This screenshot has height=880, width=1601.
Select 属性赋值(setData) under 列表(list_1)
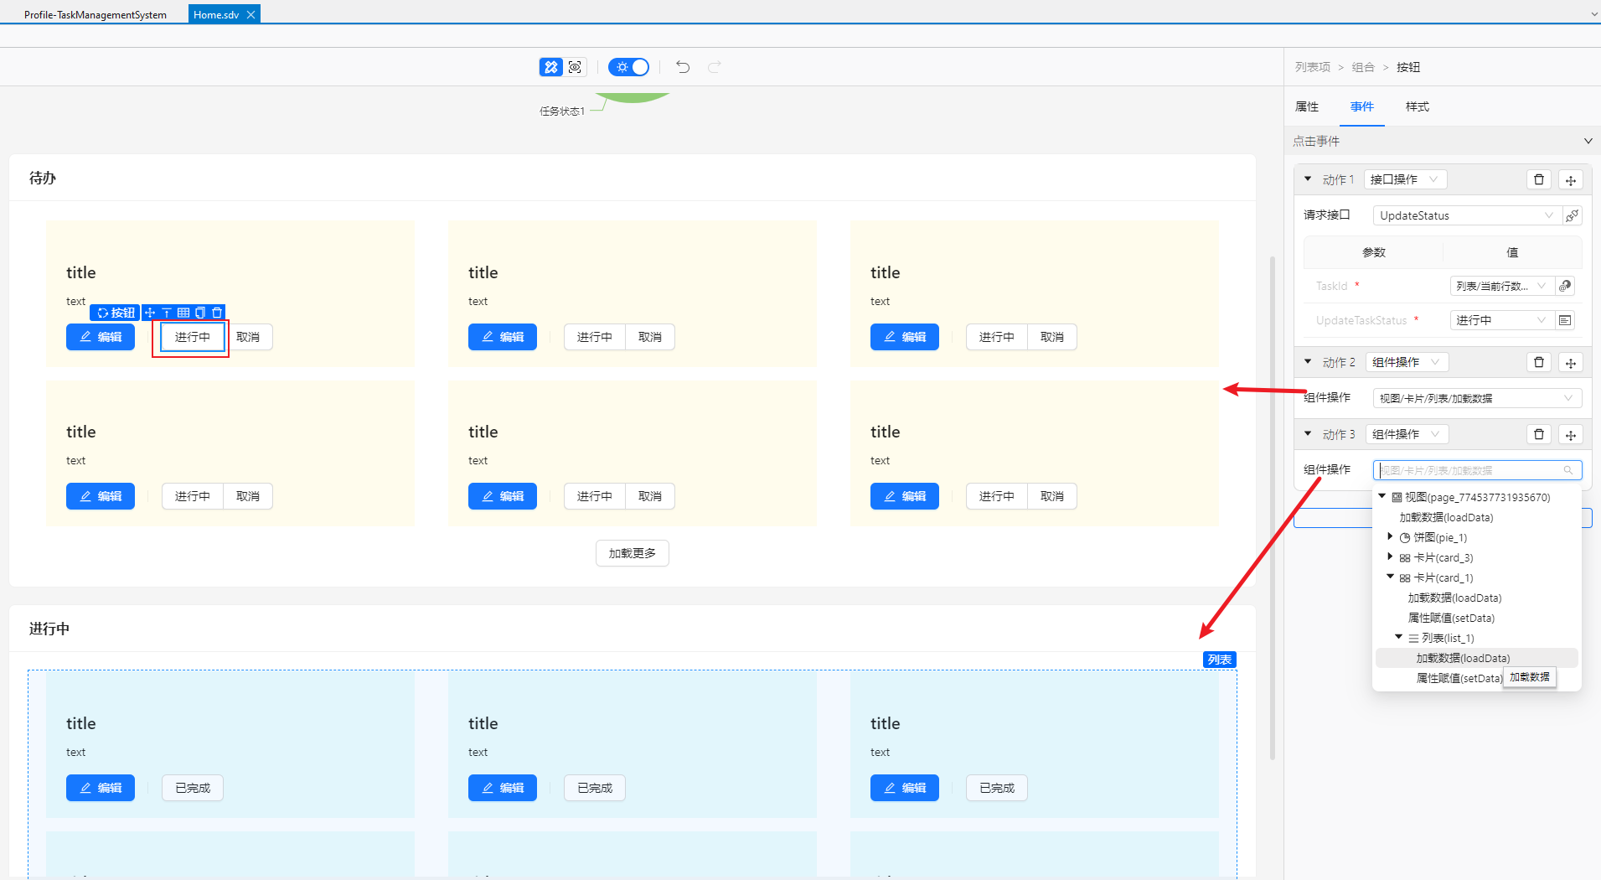pos(1459,678)
